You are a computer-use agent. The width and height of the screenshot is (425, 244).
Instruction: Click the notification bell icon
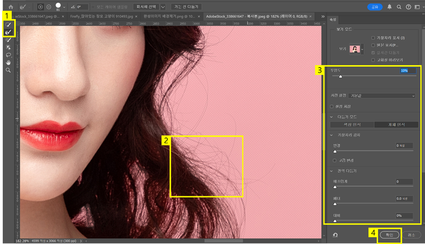click(389, 7)
